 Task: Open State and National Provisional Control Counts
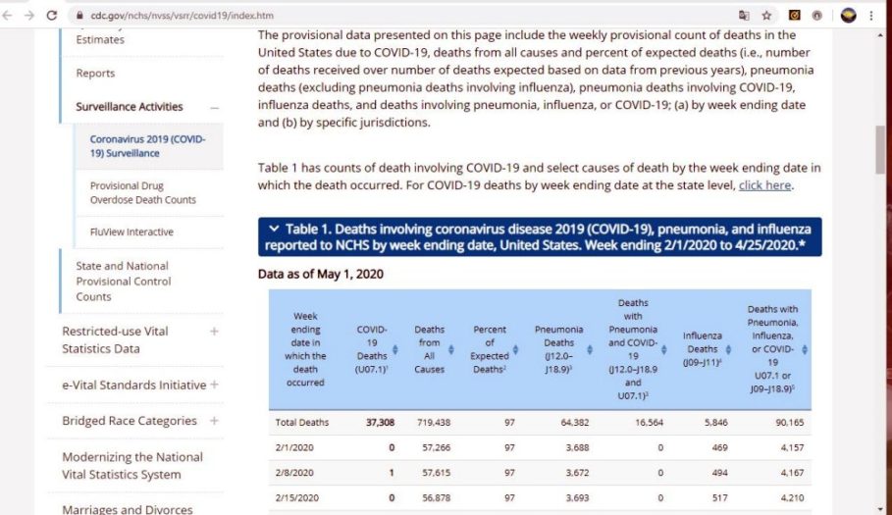click(123, 281)
